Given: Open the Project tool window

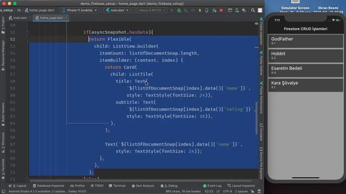Looking at the screenshot, I should pos(3,25).
